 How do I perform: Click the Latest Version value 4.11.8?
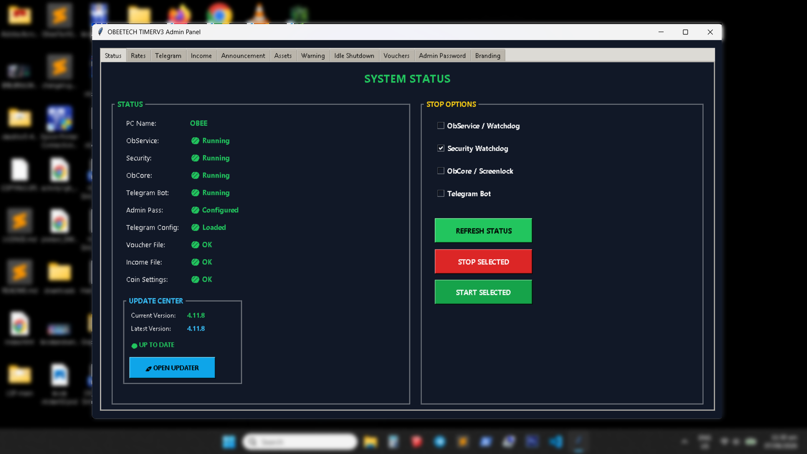[196, 328]
